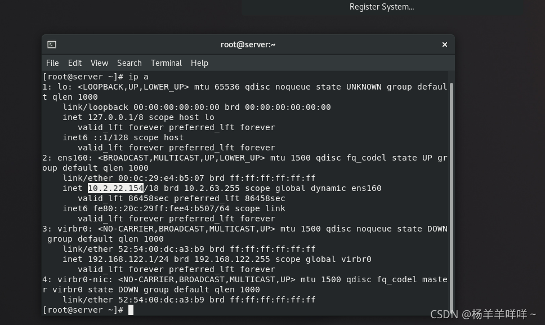The image size is (545, 325).
Task: Click the fe80::20c:29ff:fee4:b507/64 address
Action: coord(161,208)
